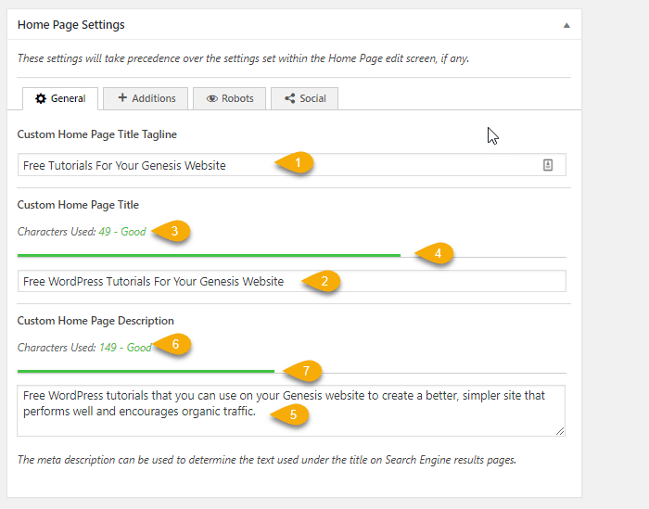Click the "49 - Good" characters used text

[x=122, y=232]
